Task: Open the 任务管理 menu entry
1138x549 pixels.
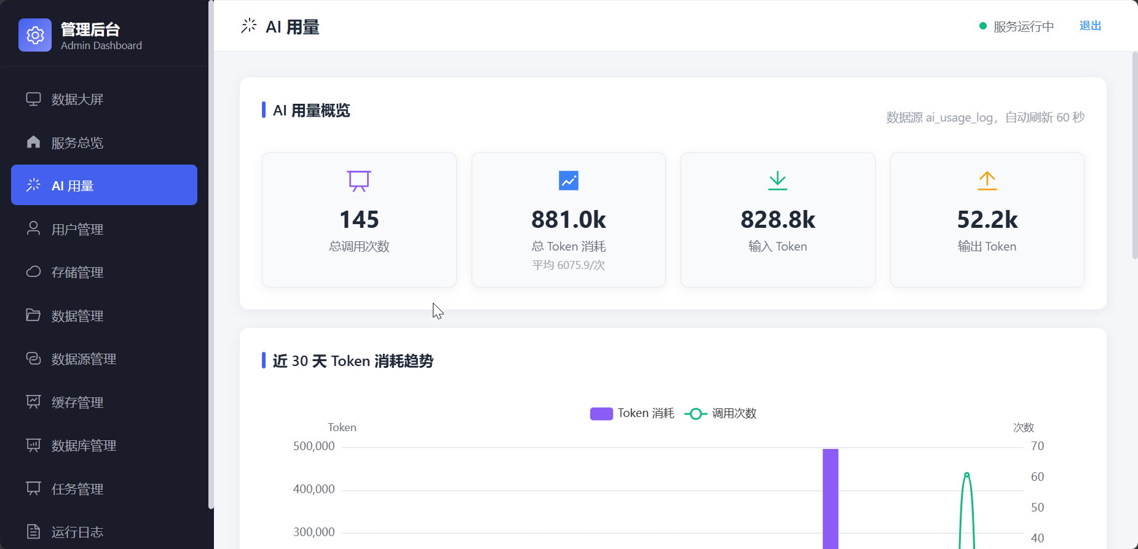Action: click(104, 489)
